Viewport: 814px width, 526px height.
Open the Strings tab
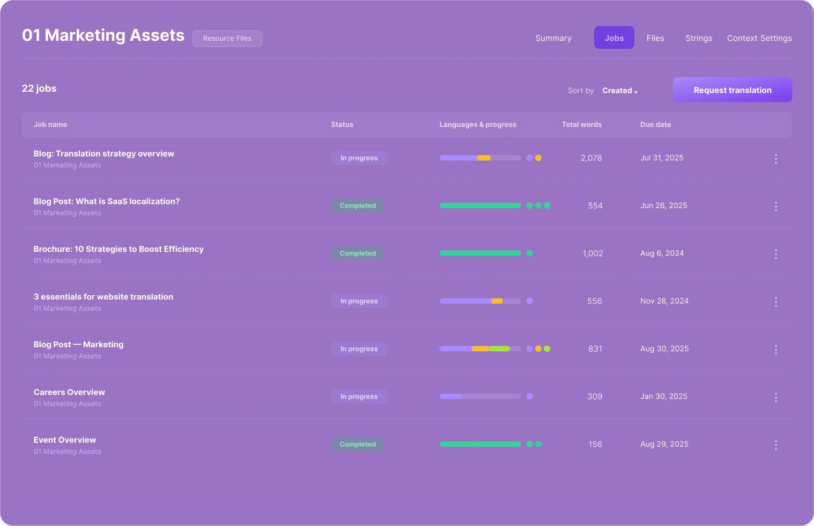click(x=698, y=38)
